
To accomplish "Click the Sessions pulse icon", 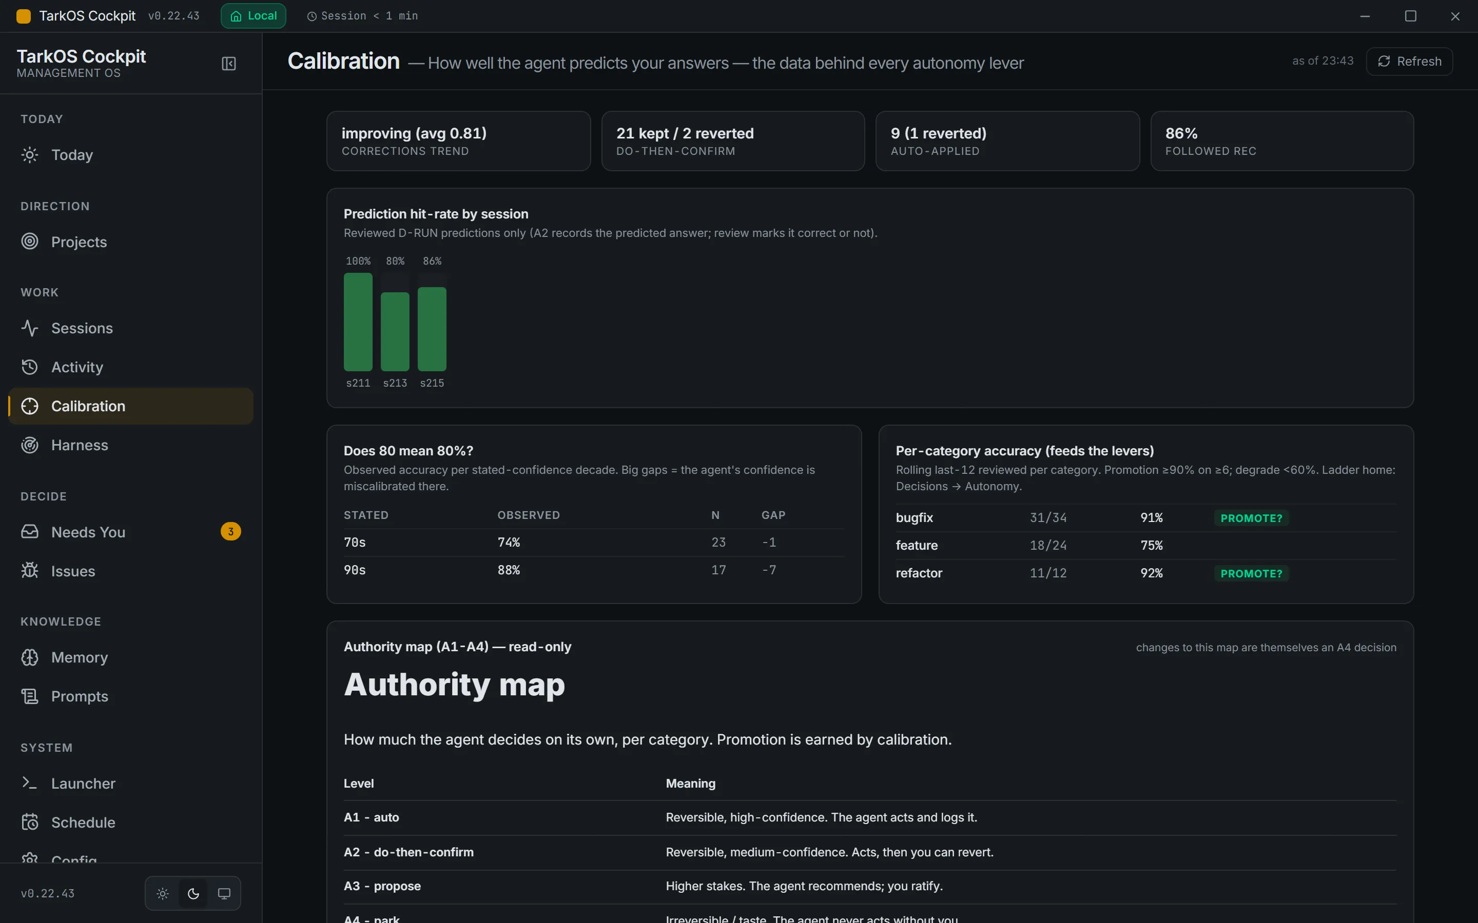I will coord(29,328).
